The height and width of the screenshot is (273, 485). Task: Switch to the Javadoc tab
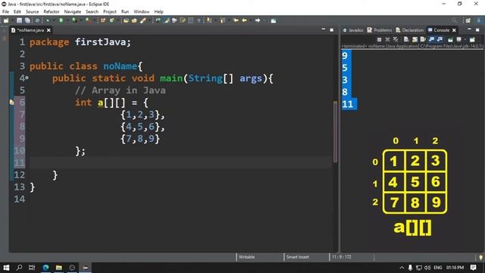353,30
